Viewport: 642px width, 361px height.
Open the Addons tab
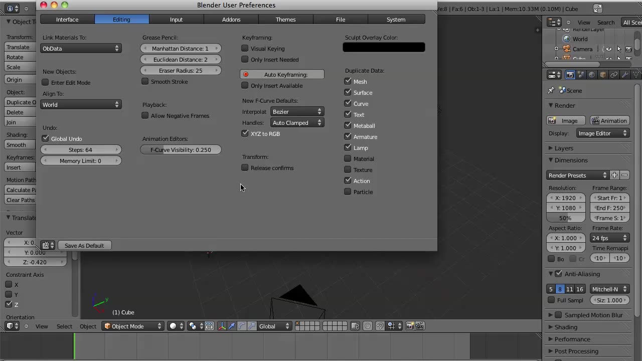pyautogui.click(x=231, y=20)
